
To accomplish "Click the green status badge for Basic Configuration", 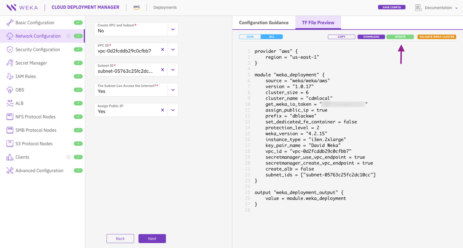I will point(78,23).
